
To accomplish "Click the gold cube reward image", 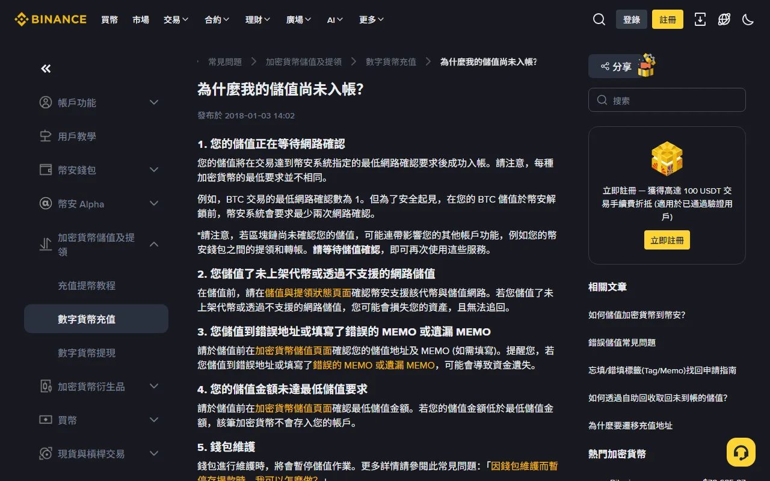I will (x=667, y=158).
